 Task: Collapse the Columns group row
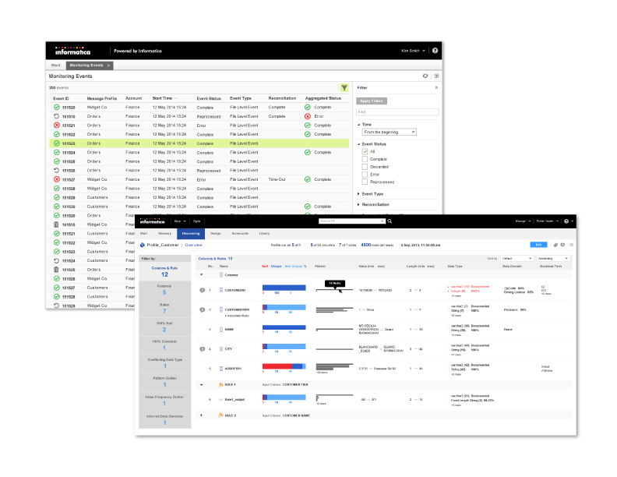click(202, 274)
